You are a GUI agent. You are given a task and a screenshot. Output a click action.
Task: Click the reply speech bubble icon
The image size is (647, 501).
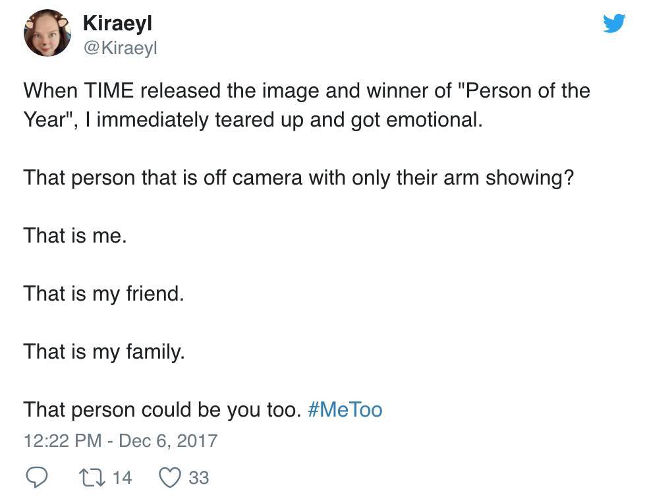[37, 477]
